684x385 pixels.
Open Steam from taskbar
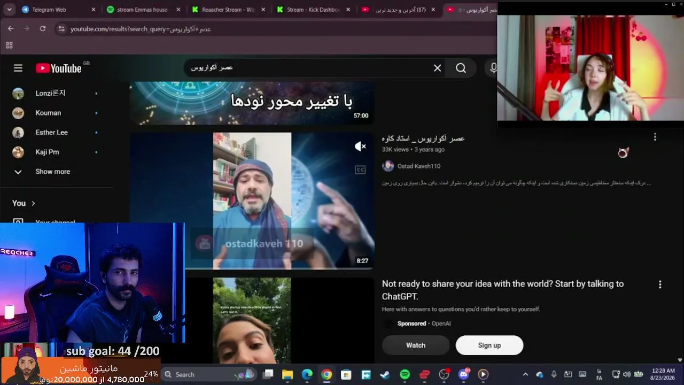click(385, 374)
